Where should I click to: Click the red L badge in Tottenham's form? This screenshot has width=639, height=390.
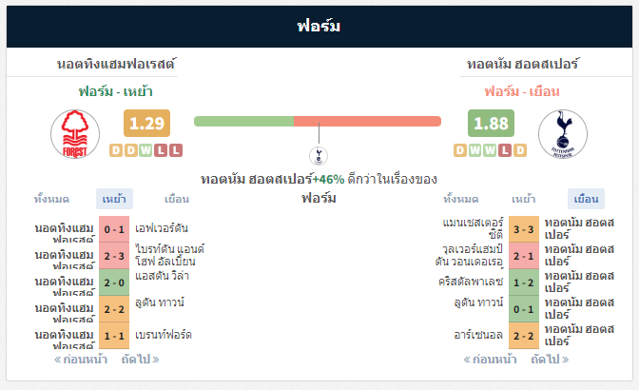coord(505,150)
